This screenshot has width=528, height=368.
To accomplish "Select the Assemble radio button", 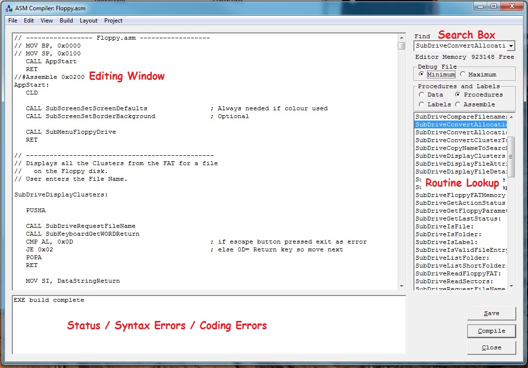I will pos(457,104).
